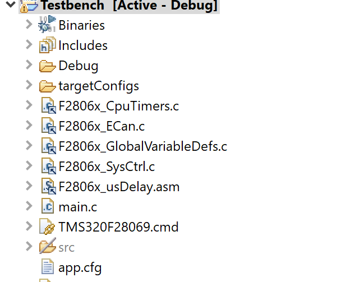346x282 pixels.
Task: Click the F2806x_usDelay.asm file icon
Action: pos(47,187)
